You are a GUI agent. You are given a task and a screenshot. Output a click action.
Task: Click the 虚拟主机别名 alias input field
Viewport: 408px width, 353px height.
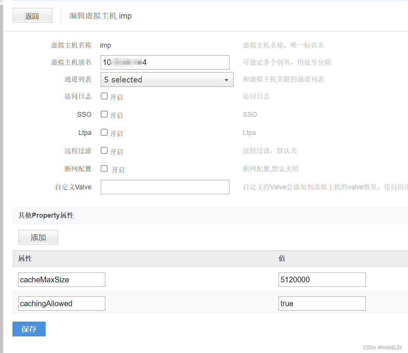point(165,62)
